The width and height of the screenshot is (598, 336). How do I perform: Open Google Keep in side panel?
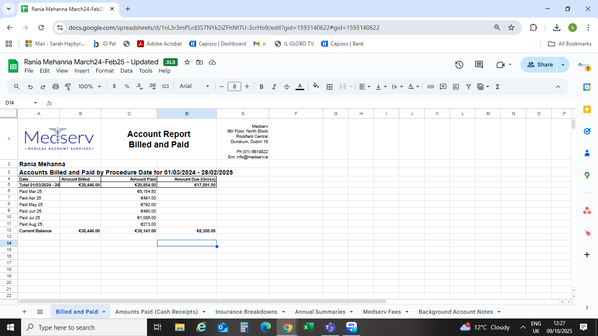pos(587,109)
